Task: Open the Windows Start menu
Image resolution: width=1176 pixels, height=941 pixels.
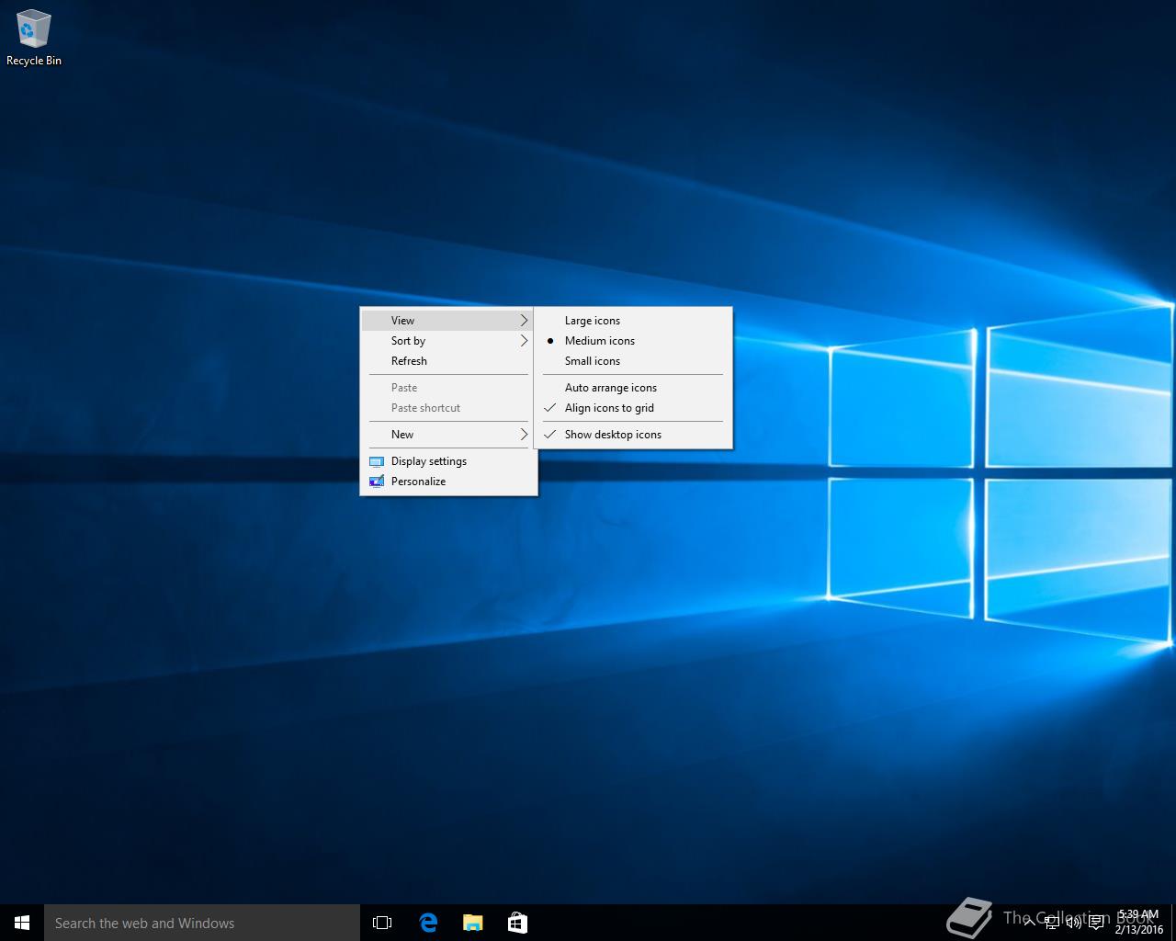Action: point(22,923)
